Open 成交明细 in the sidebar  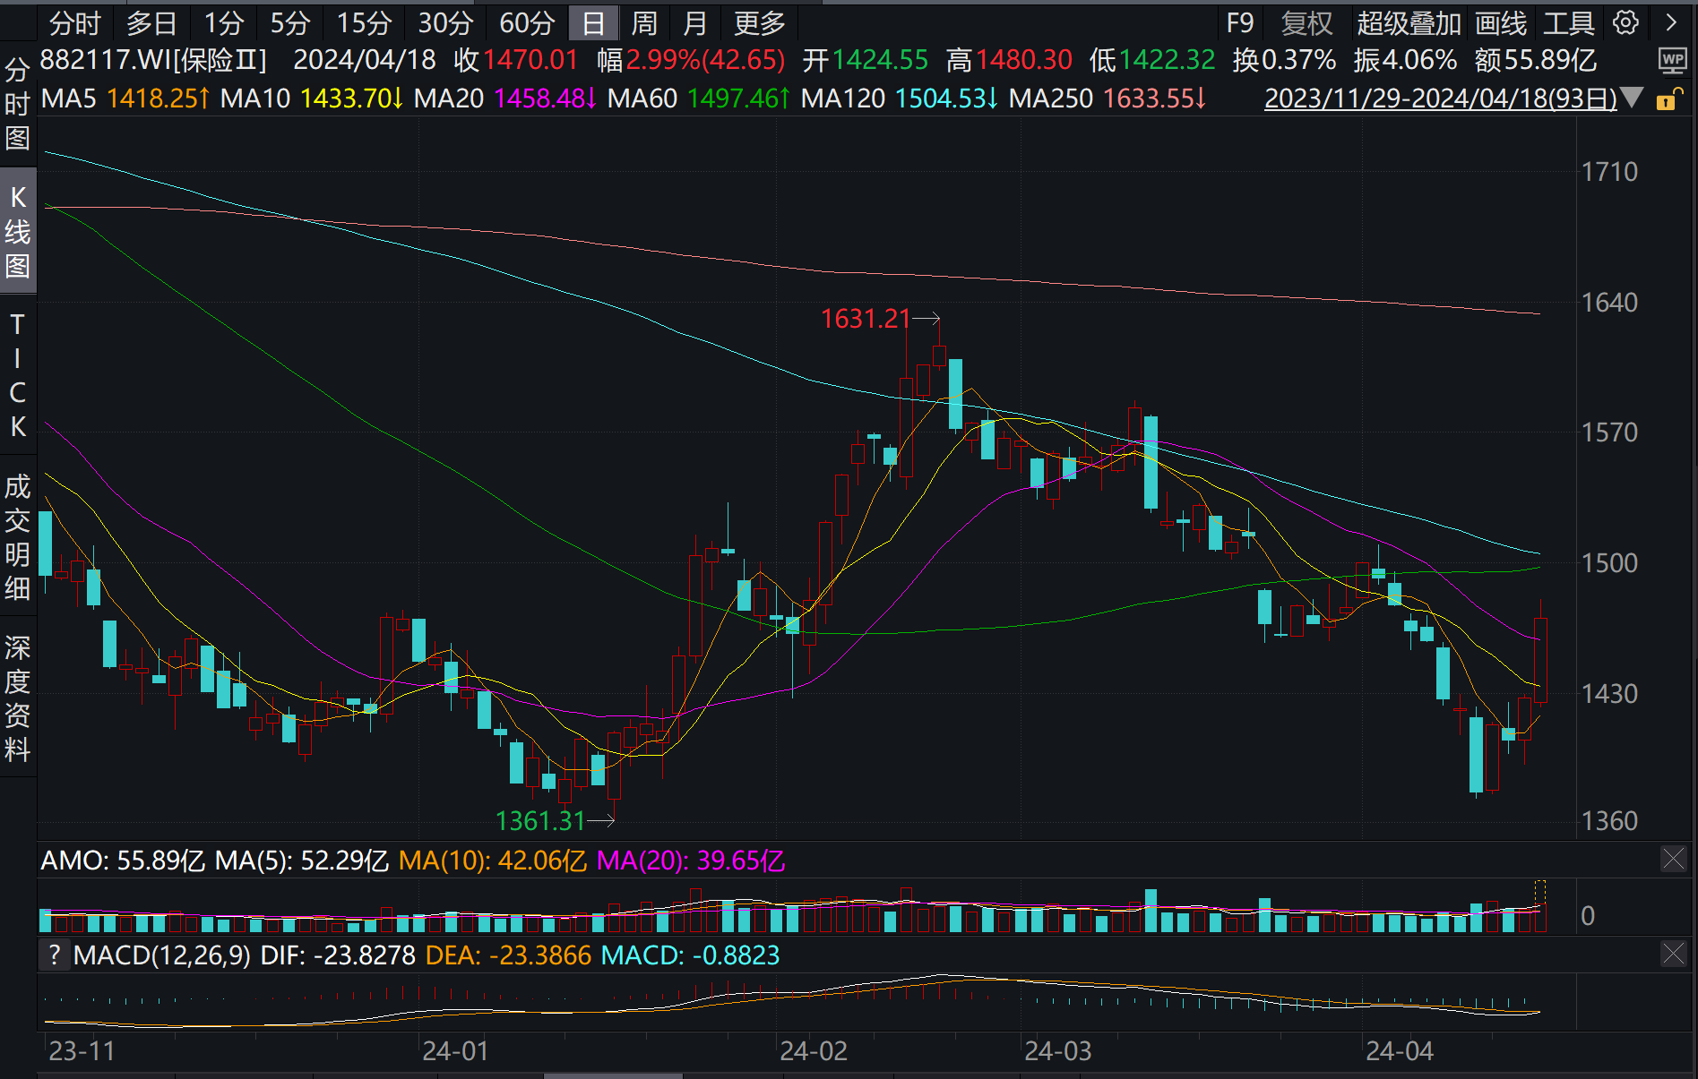(x=18, y=537)
